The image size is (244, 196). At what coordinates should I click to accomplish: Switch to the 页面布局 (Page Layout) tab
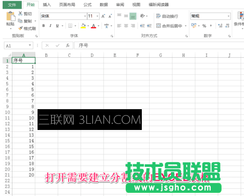67,5
